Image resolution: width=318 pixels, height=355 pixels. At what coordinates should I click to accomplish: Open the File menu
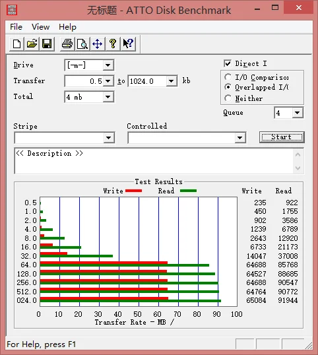point(16,27)
